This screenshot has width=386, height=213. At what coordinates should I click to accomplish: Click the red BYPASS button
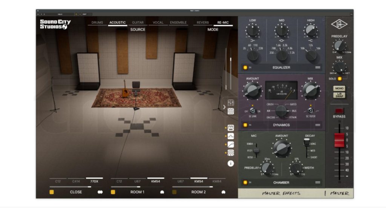pos(339,111)
